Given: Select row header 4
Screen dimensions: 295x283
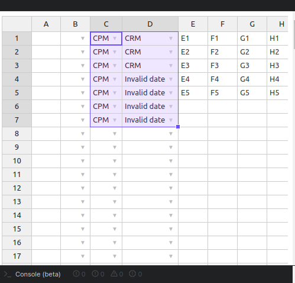Looking at the screenshot, I should click(x=17, y=79).
